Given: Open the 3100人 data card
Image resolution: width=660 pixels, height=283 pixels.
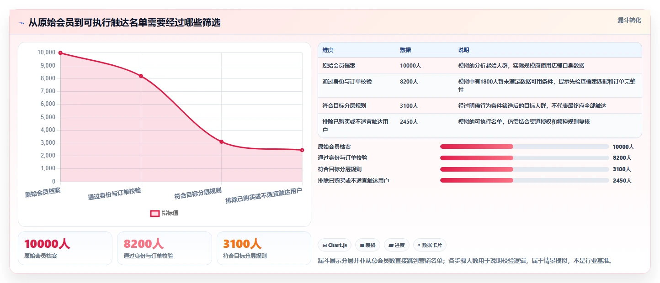Looking at the screenshot, I should point(264,248).
